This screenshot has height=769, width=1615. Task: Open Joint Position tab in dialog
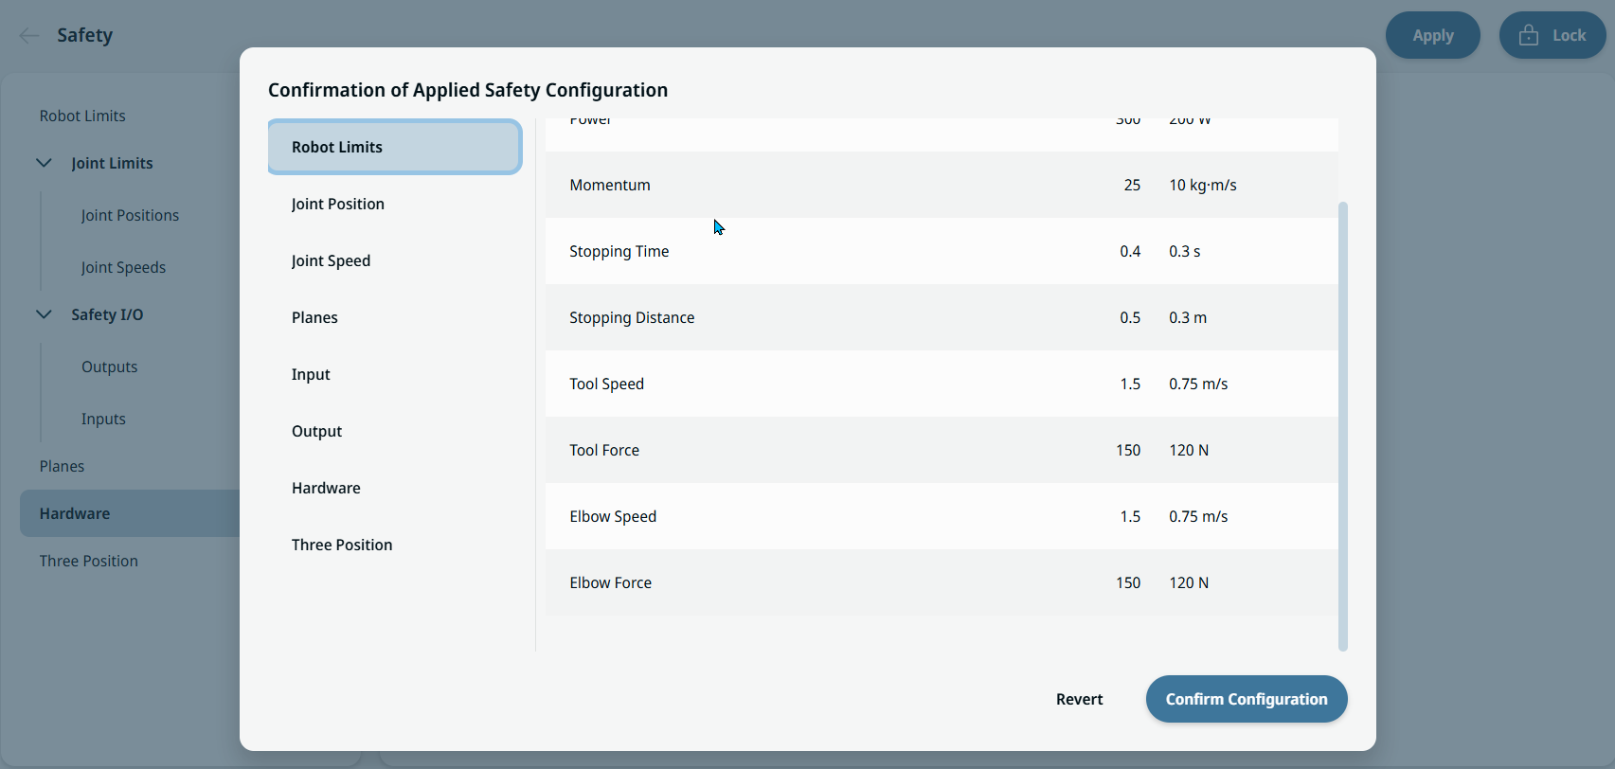338,204
